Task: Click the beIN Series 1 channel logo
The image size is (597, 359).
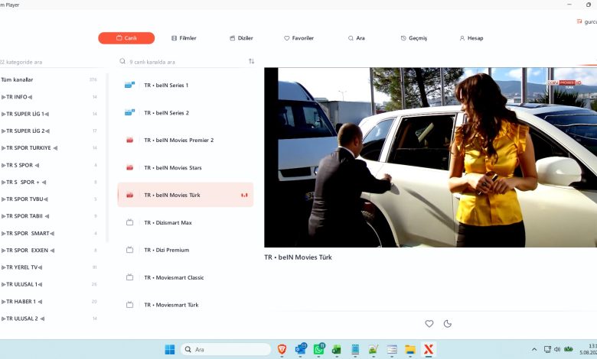Action: [x=129, y=85]
